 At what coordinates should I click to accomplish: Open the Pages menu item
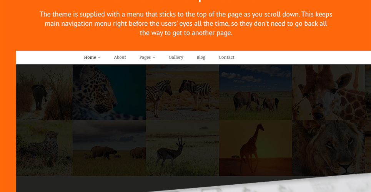[x=145, y=57]
